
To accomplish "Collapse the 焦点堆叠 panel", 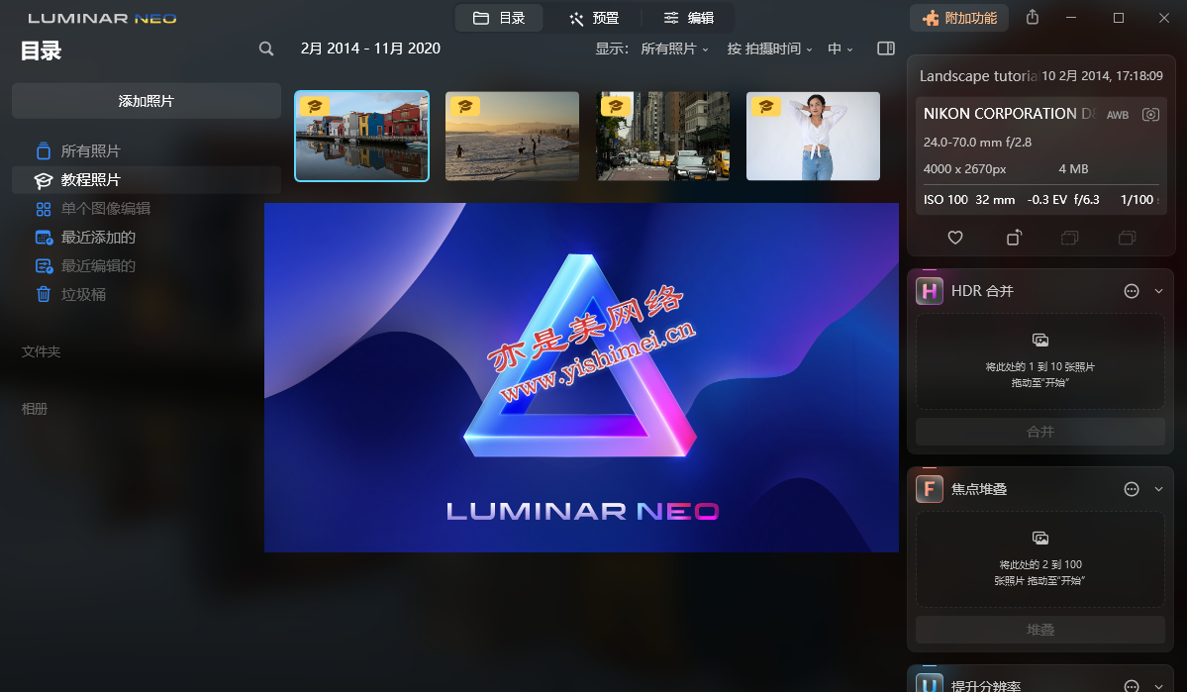I will (1159, 489).
